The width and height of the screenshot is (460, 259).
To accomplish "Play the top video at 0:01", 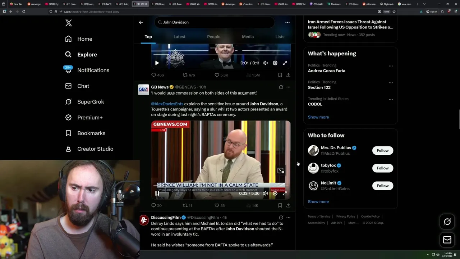I will pos(157,63).
